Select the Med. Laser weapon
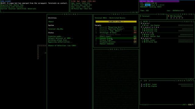Viewport: 195px width, 109px height. (150, 40)
